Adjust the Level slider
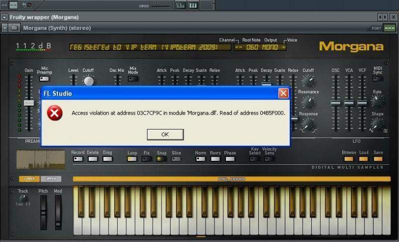The image size is (399, 242). [73, 81]
